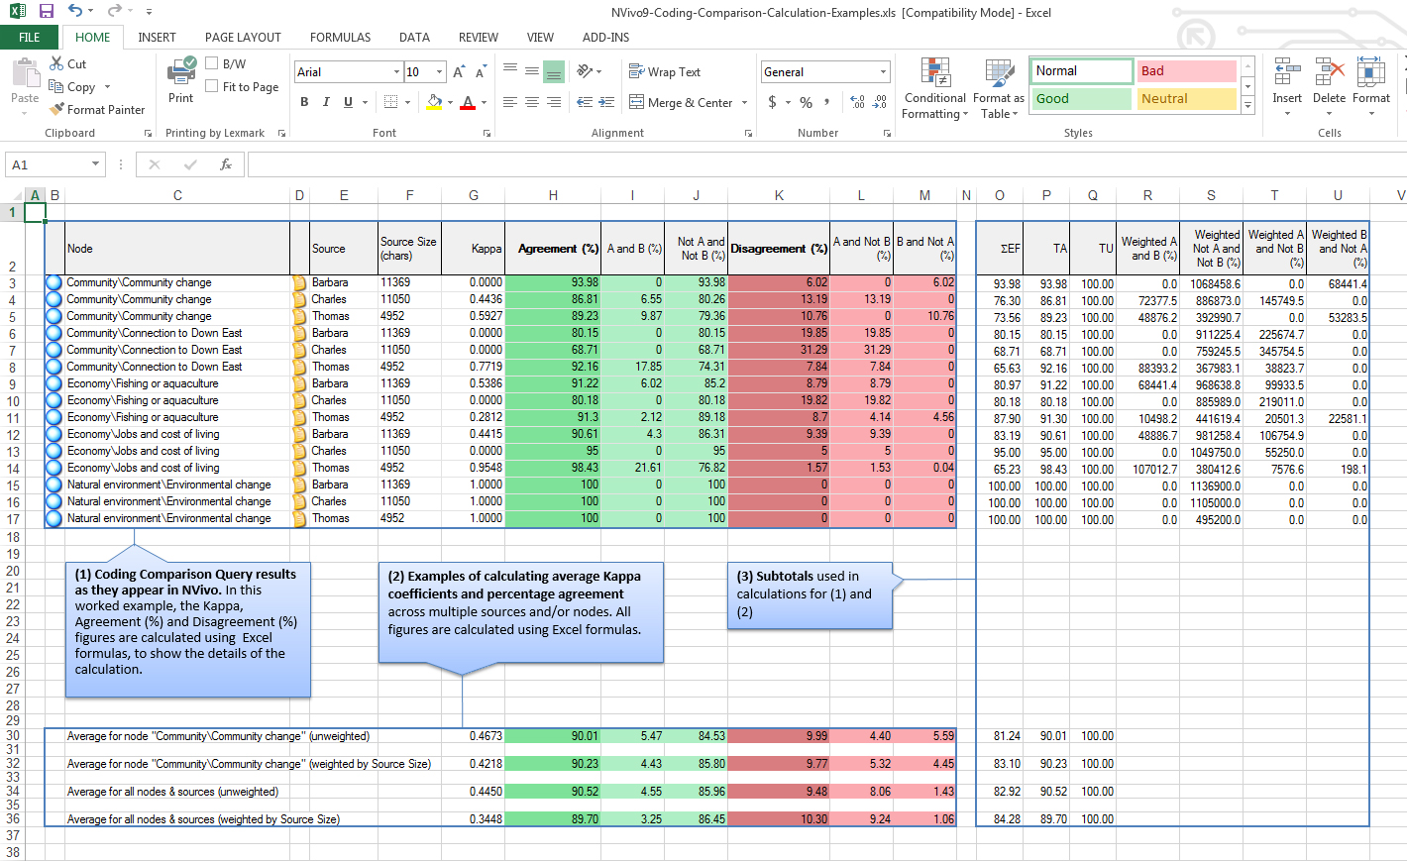Open the font name dropdown showing Arial

pyautogui.click(x=397, y=72)
